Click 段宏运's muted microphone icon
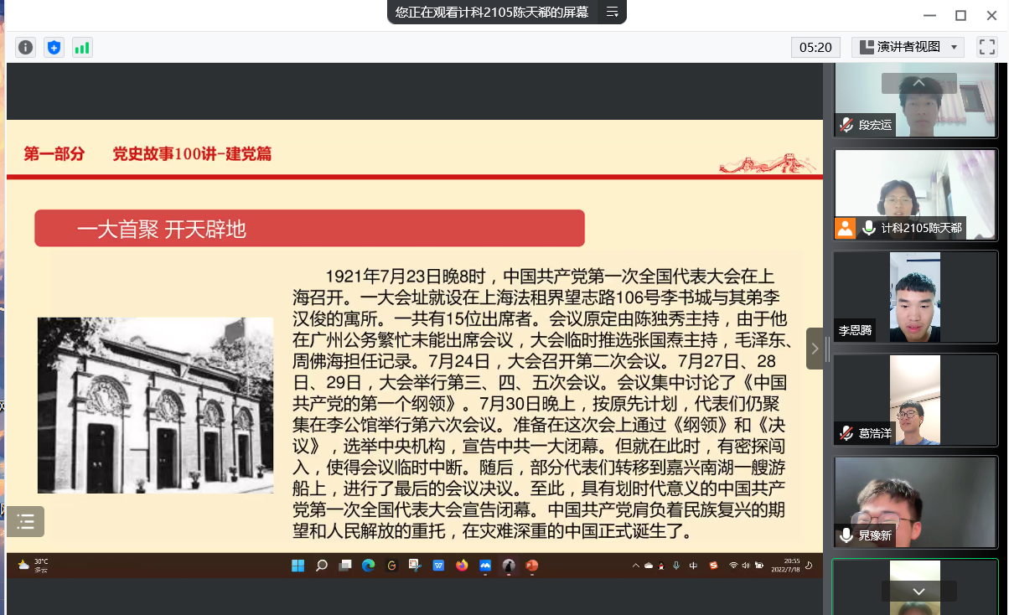Screen dimensions: 1009x615 click(846, 126)
